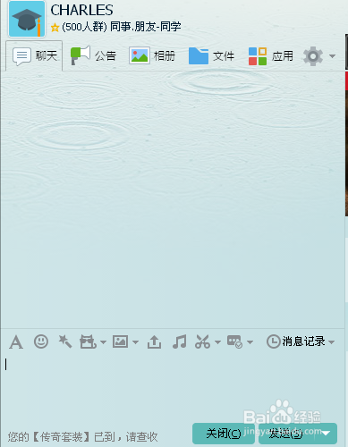
Task: Click the 关闭(C) close button
Action: pos(224,434)
